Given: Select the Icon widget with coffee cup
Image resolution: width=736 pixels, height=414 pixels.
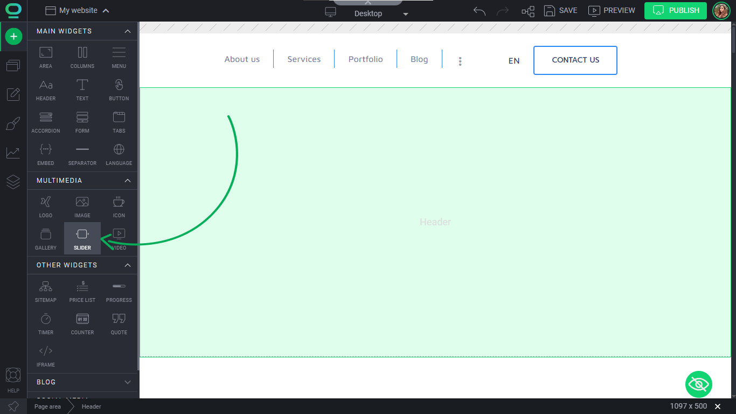Looking at the screenshot, I should [x=119, y=206].
